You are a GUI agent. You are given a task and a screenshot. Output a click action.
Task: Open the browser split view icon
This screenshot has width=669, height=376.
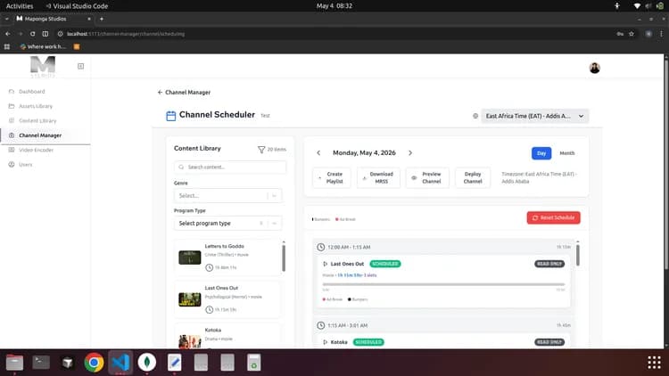tap(45, 34)
